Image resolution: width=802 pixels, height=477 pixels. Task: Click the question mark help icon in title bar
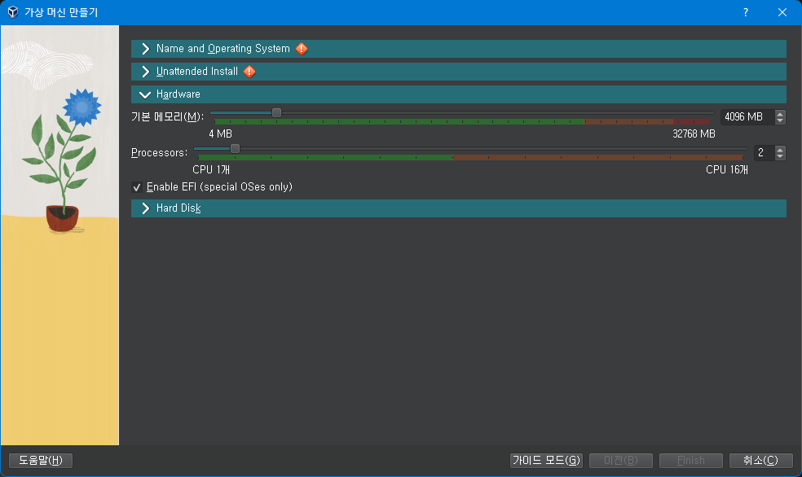click(746, 12)
